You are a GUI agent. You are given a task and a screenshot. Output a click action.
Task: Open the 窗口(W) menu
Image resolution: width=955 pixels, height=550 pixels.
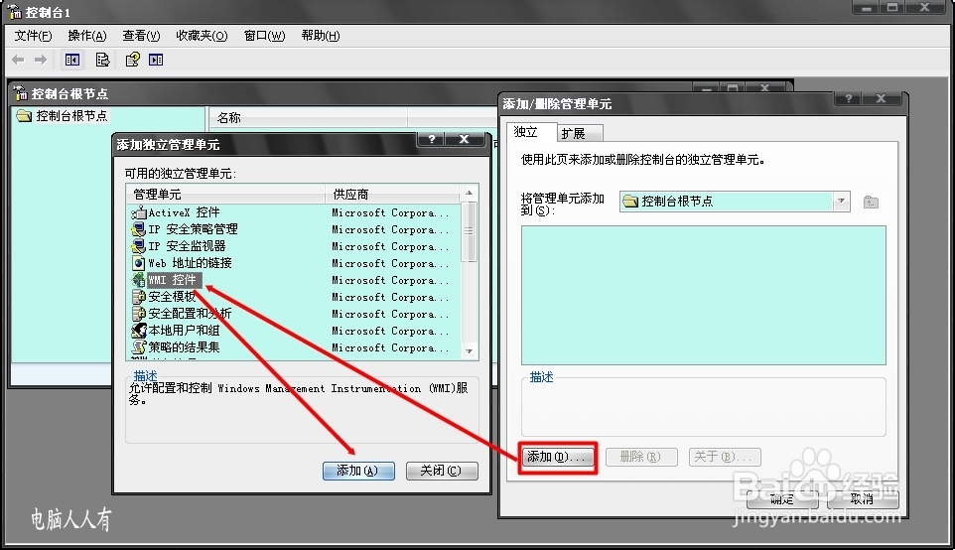(x=264, y=36)
